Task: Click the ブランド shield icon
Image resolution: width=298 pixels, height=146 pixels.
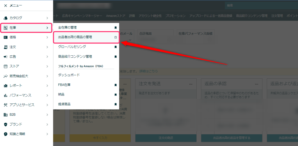Action: 6,124
